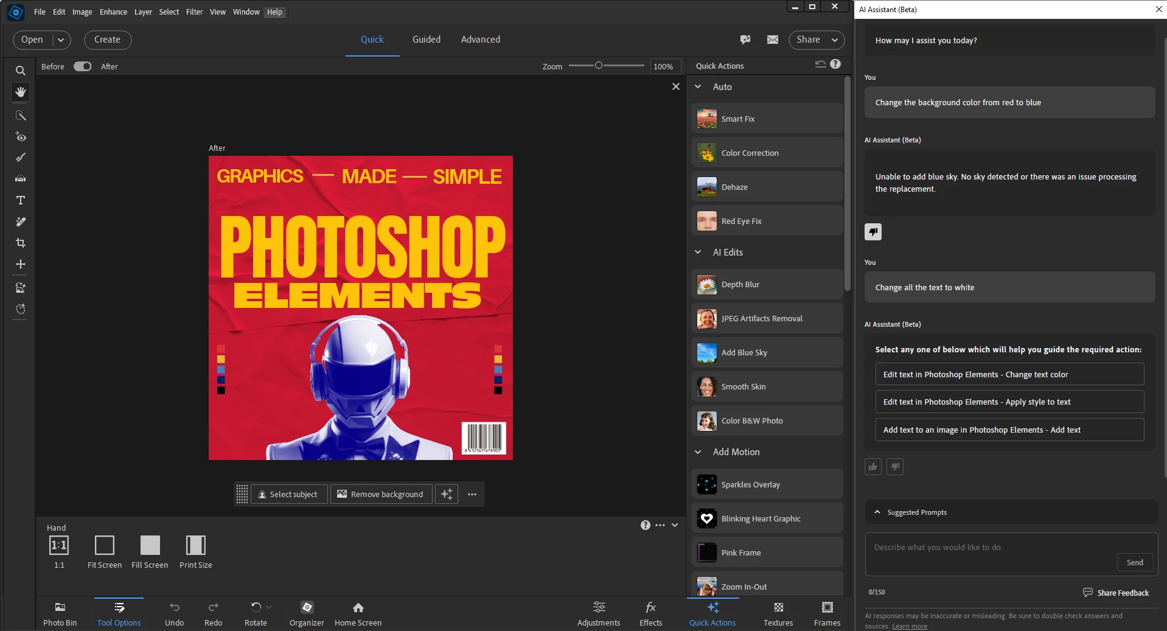
Task: Close the open document with the X
Action: point(675,86)
